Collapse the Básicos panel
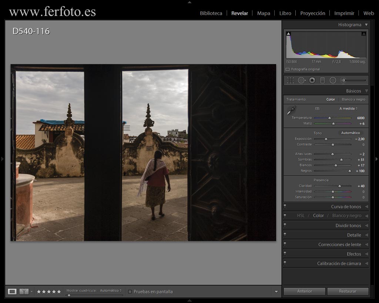 (366, 91)
